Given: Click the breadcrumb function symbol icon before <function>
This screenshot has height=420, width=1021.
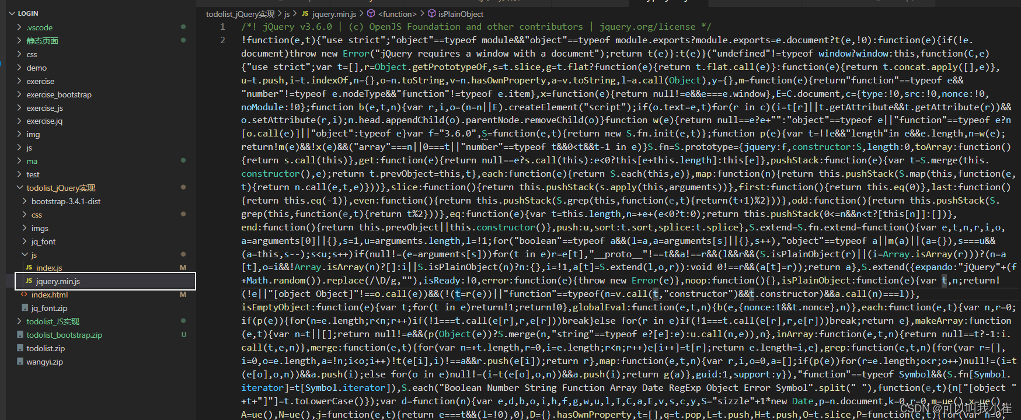Looking at the screenshot, I should tap(371, 13).
